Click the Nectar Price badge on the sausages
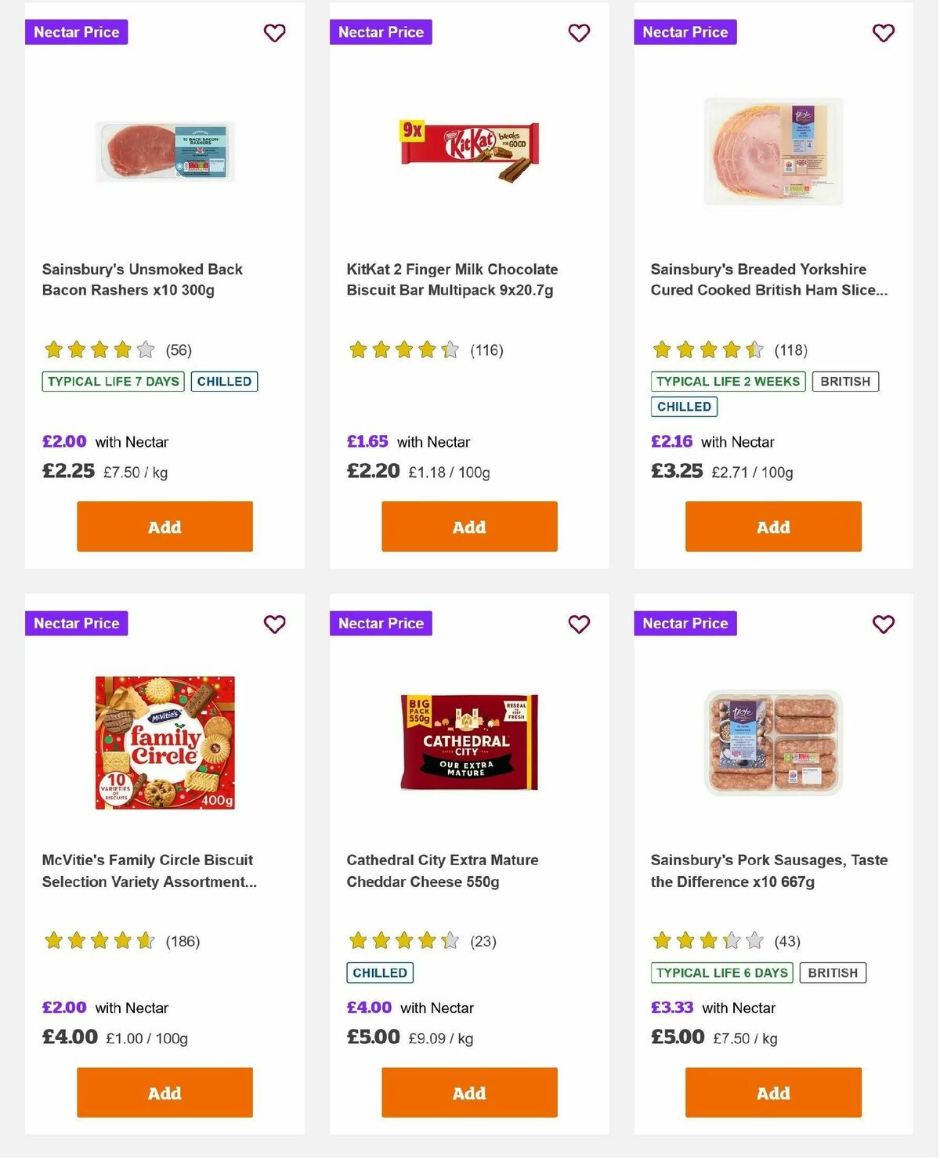Image resolution: width=940 pixels, height=1159 pixels. [685, 623]
